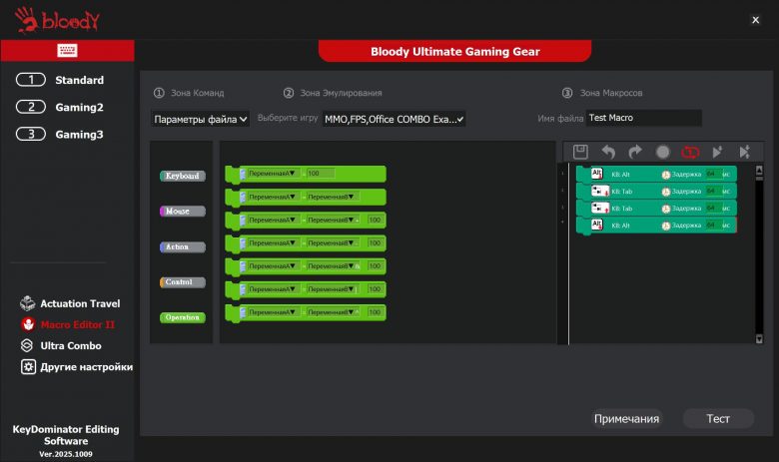The image size is (779, 462).
Task: Open Другие настройки via its gear icon
Action: click(x=28, y=367)
